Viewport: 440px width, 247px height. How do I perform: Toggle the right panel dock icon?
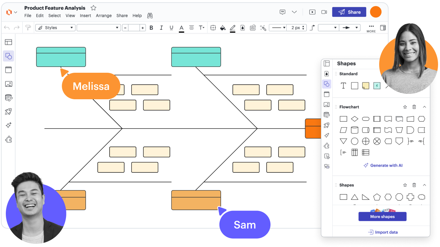(x=383, y=28)
